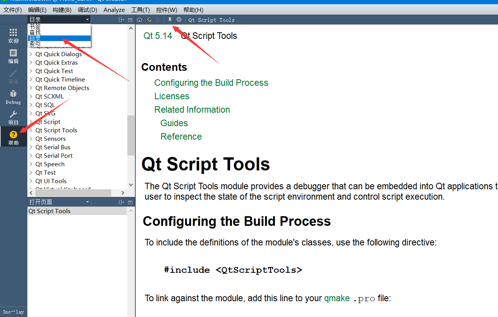Click right arrow of contents horizontal scrollbar
Image resolution: width=498 pixels, height=317 pixels.
pos(123,193)
